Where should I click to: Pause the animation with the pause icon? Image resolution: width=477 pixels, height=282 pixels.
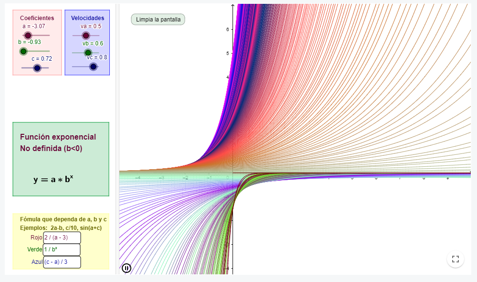click(x=126, y=268)
